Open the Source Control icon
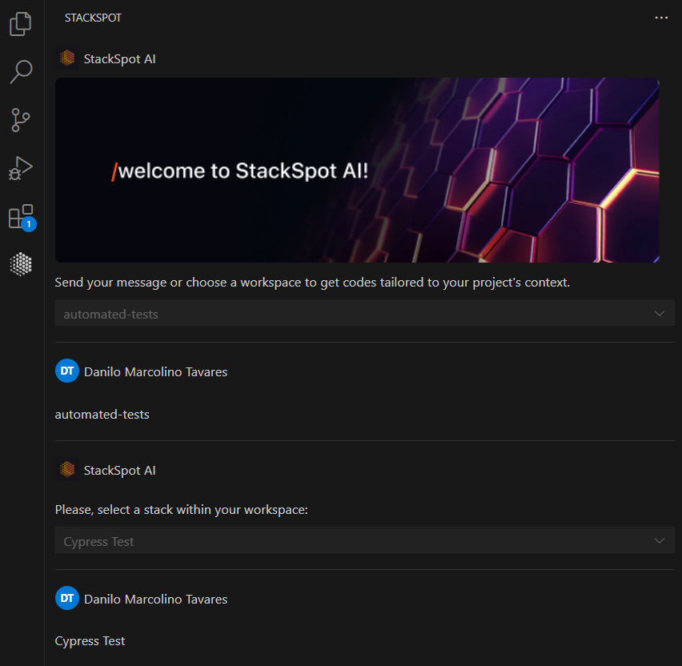This screenshot has height=666, width=682. click(x=21, y=120)
